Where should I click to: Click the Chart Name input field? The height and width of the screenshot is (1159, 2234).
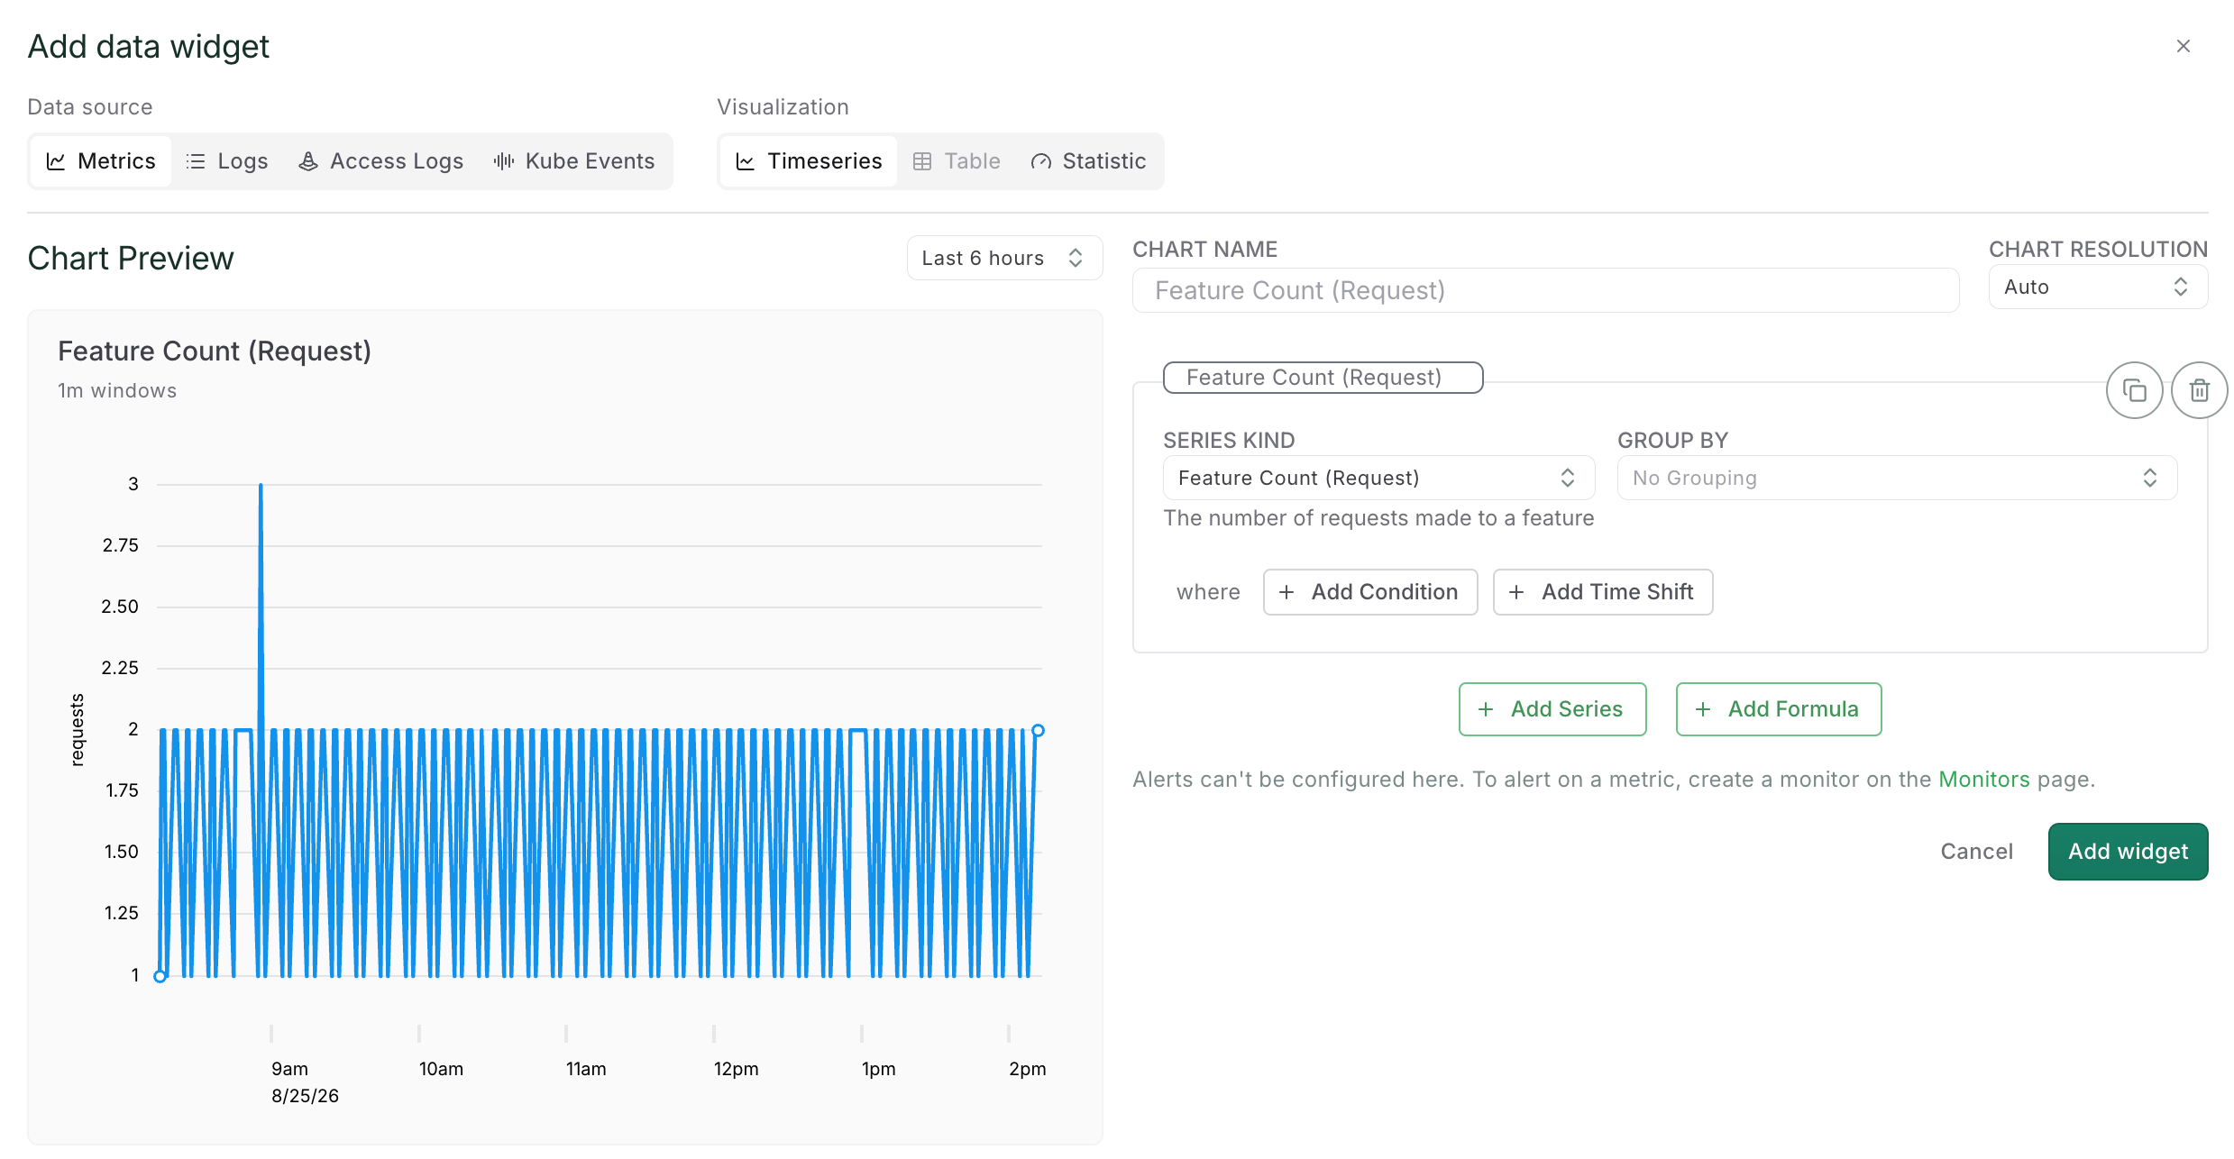point(1545,290)
